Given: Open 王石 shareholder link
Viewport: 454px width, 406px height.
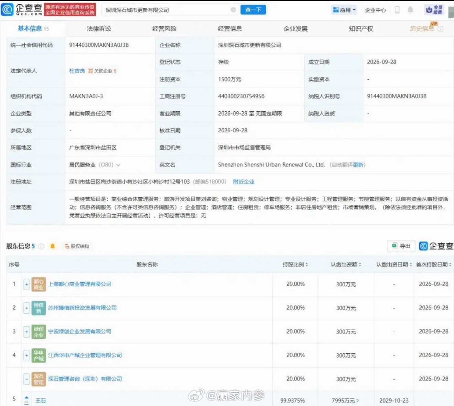Looking at the screenshot, I should pos(41,400).
